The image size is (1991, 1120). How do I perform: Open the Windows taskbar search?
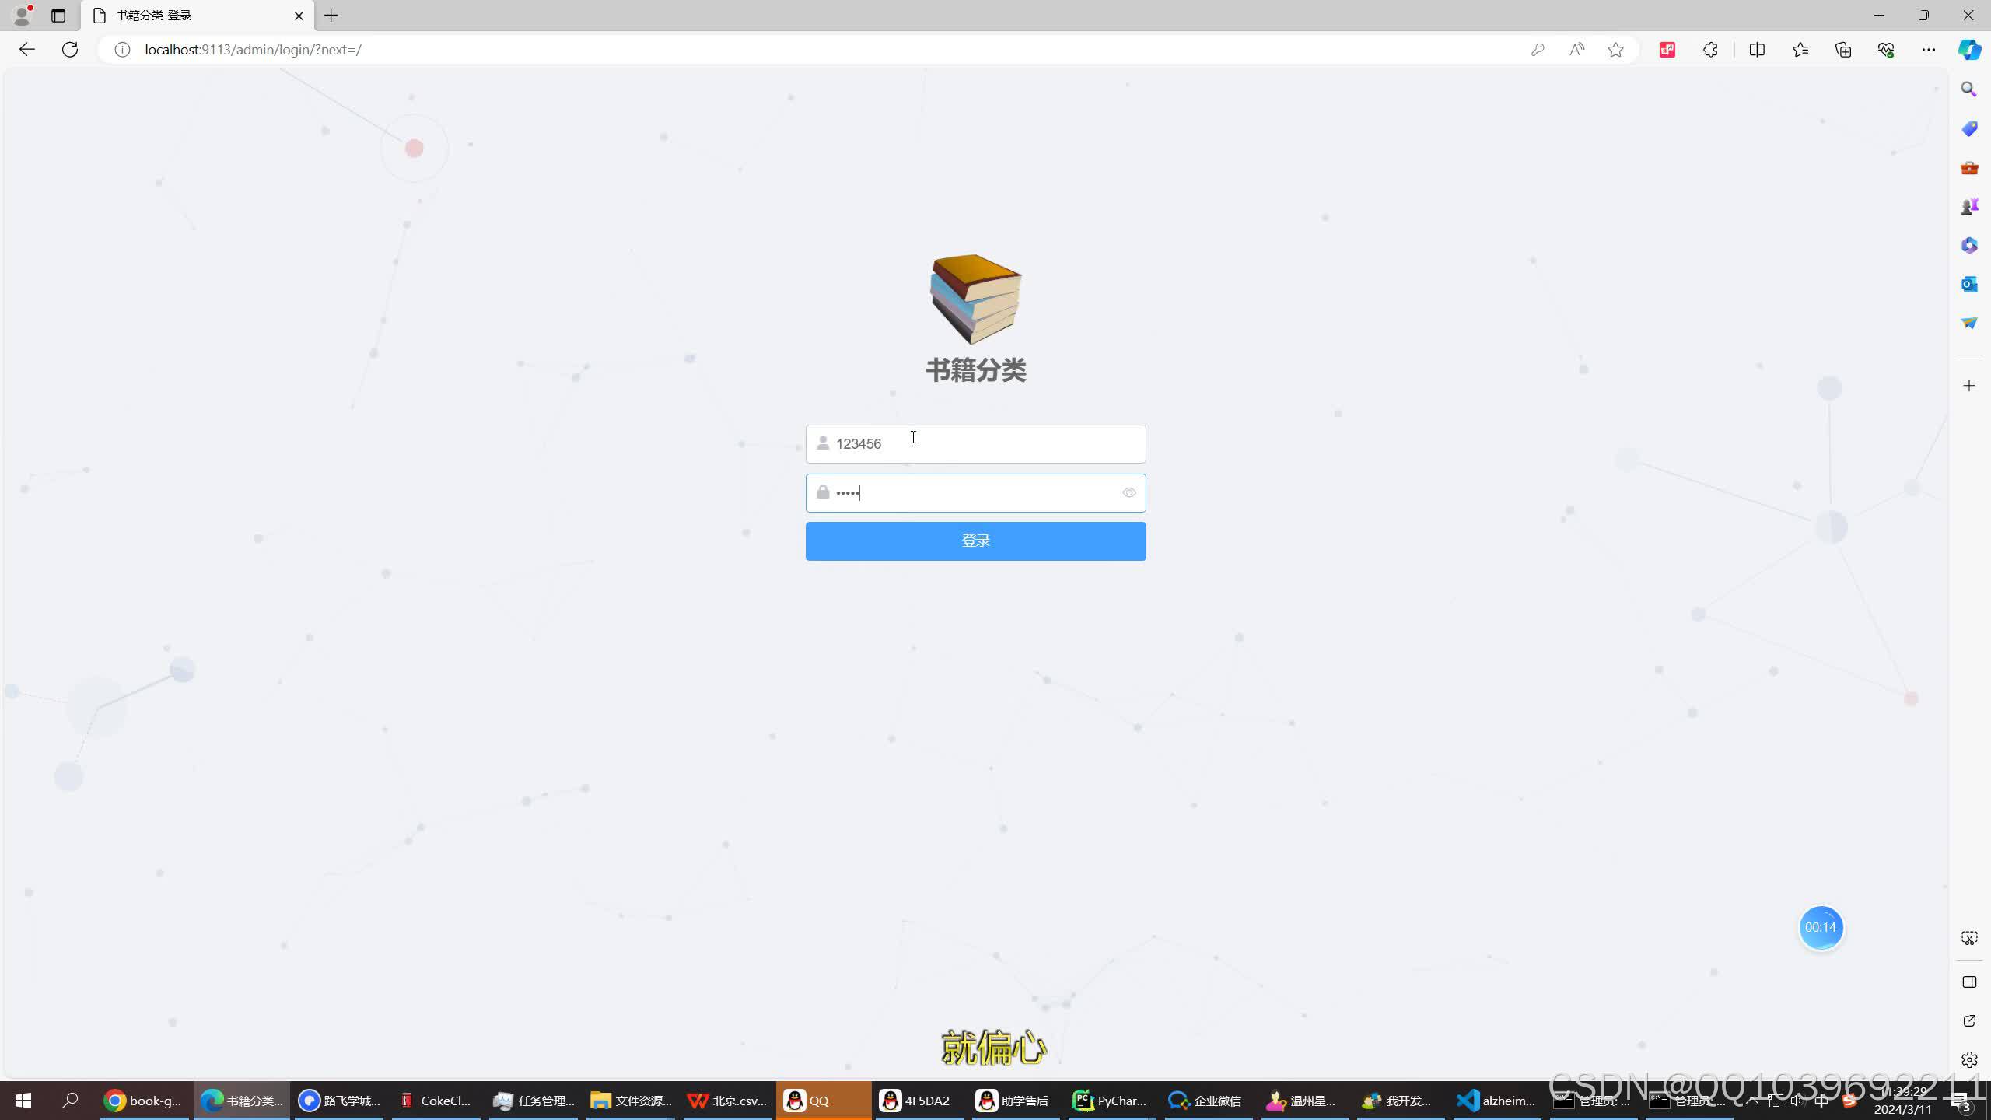point(70,1101)
